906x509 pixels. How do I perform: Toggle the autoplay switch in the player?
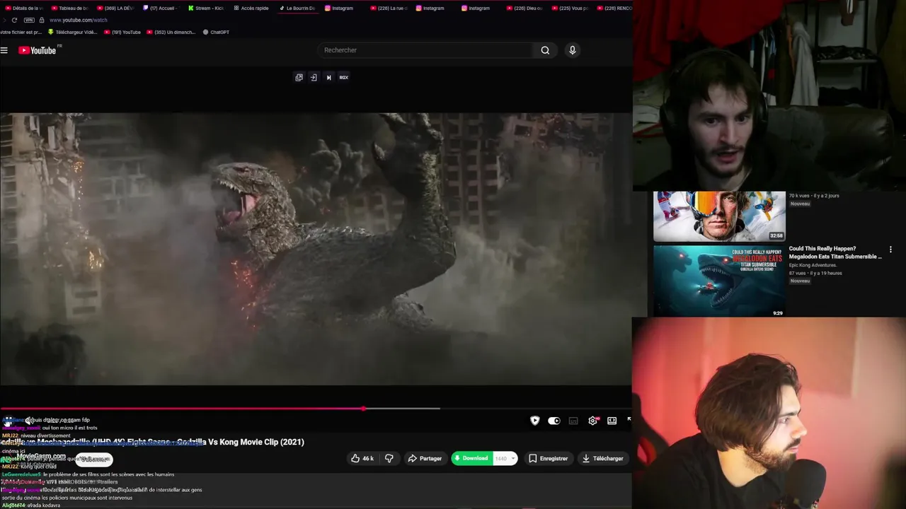tap(554, 421)
